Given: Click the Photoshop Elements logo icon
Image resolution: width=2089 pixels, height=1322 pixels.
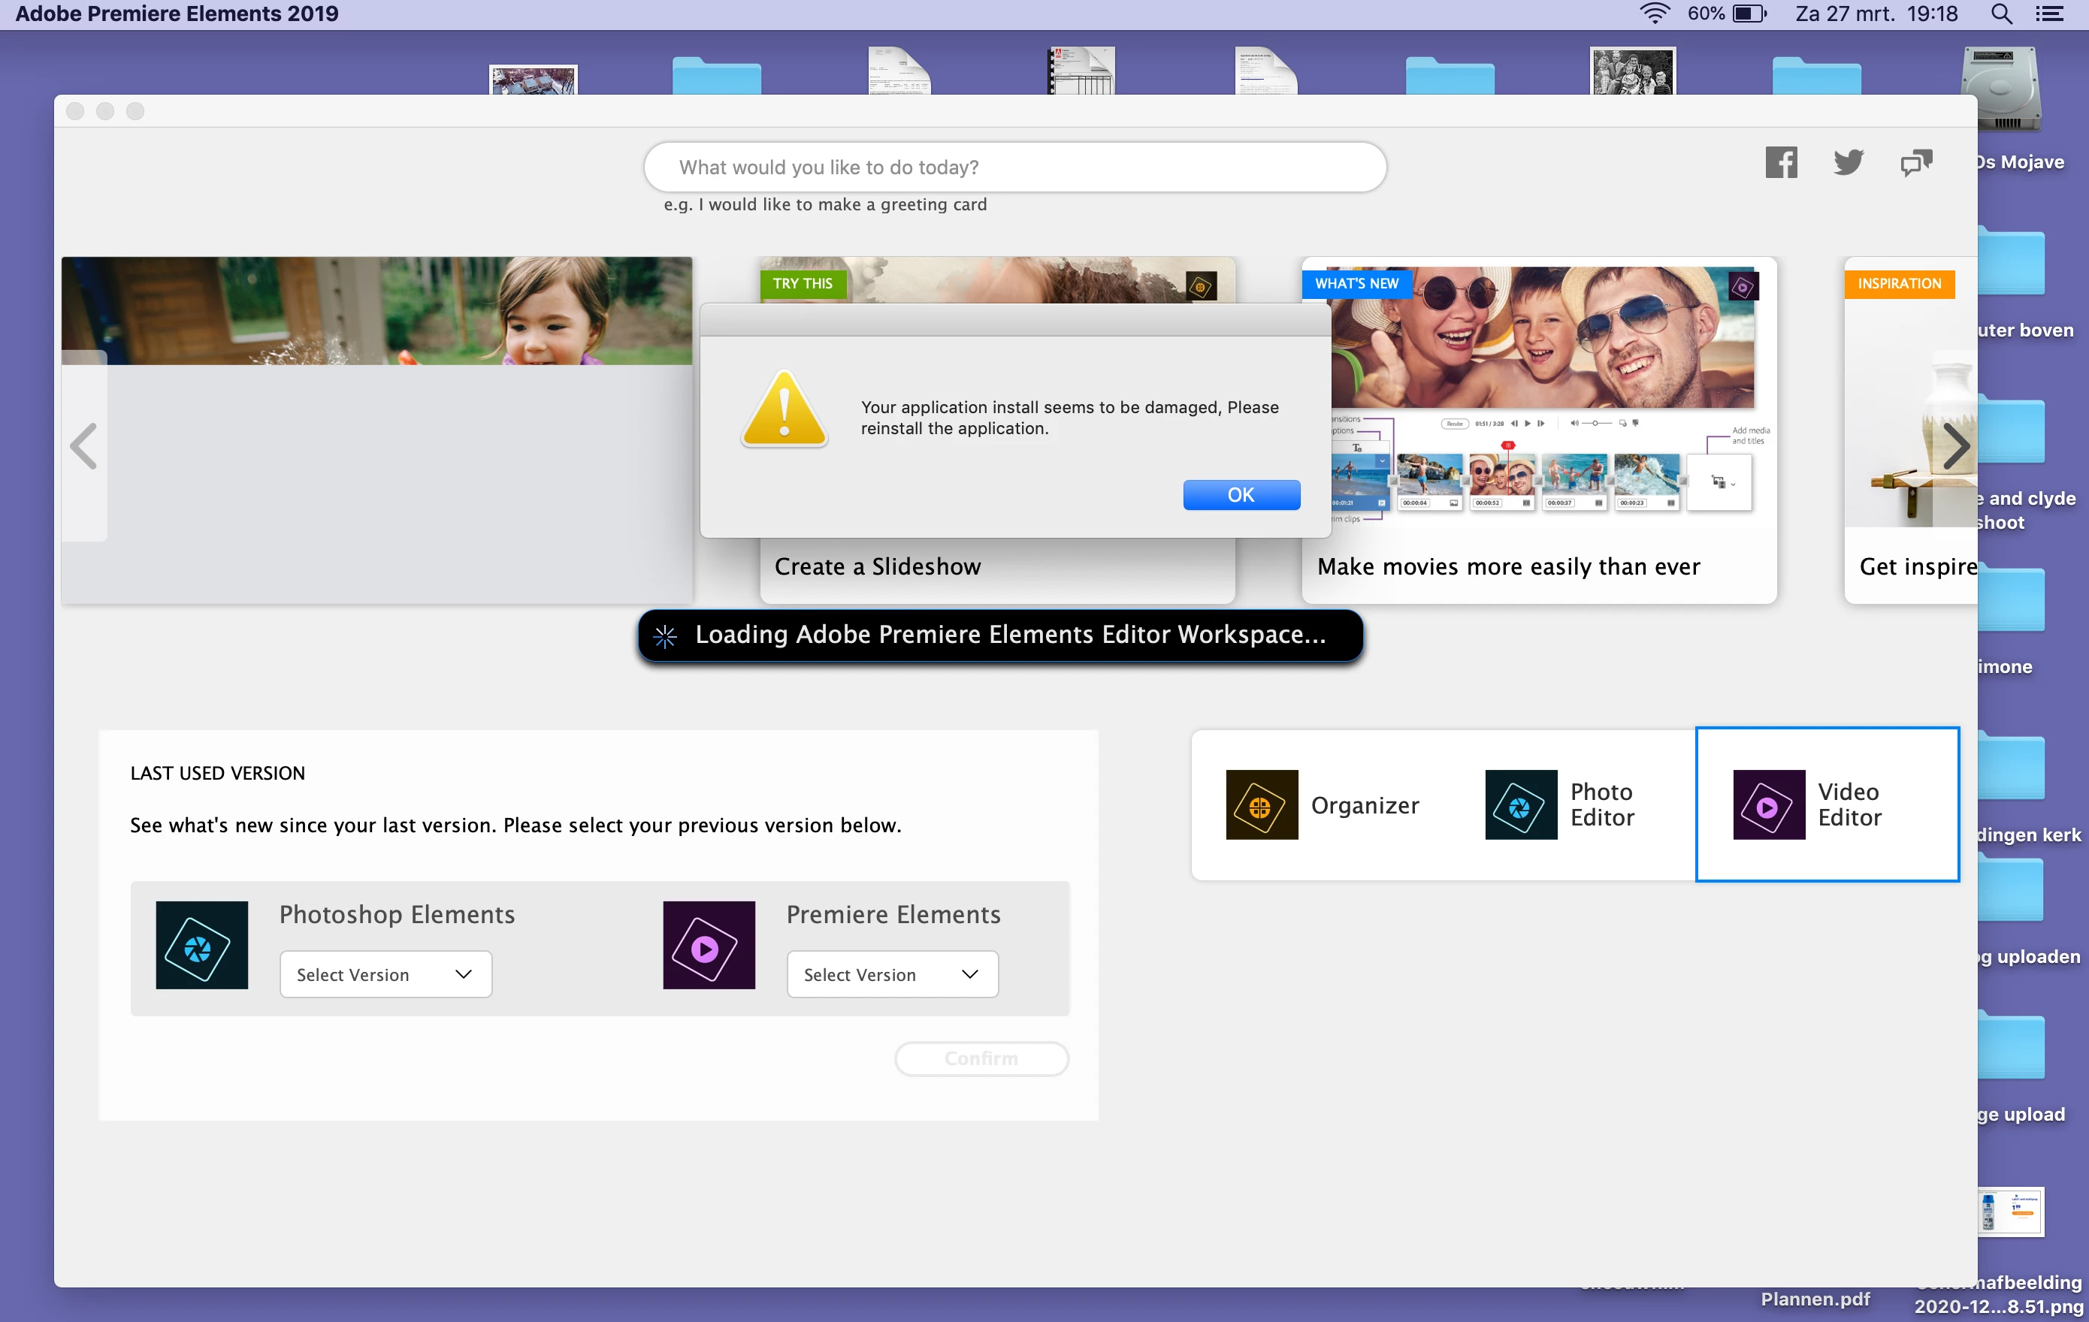Looking at the screenshot, I should (x=201, y=945).
